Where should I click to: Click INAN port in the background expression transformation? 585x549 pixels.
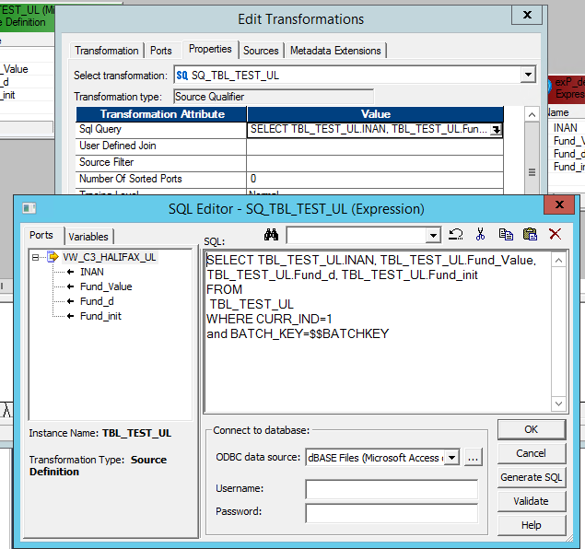click(x=566, y=128)
